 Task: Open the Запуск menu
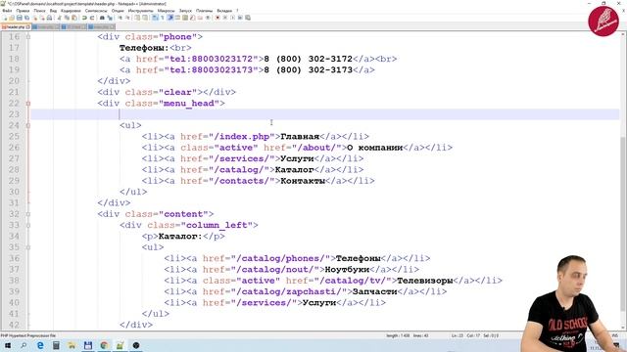point(185,11)
